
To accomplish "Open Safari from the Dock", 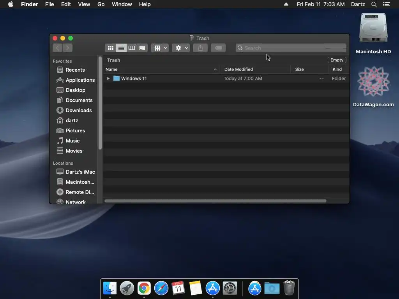I will (161, 288).
